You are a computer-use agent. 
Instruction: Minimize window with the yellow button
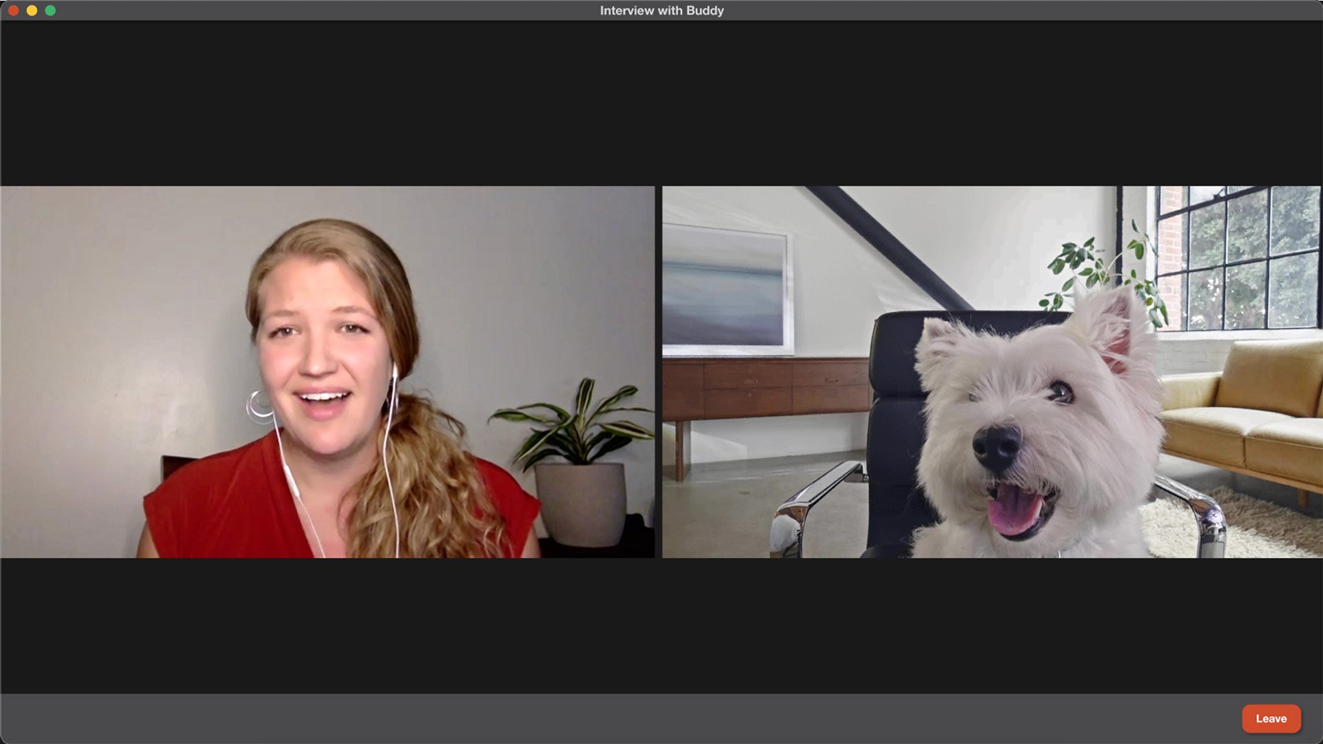coord(32,10)
